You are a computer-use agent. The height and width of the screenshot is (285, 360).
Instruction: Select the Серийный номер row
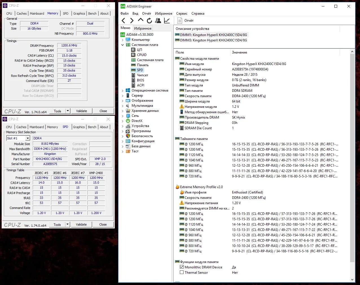(x=257, y=69)
